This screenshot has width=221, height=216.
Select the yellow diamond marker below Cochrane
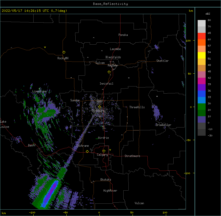87,151
